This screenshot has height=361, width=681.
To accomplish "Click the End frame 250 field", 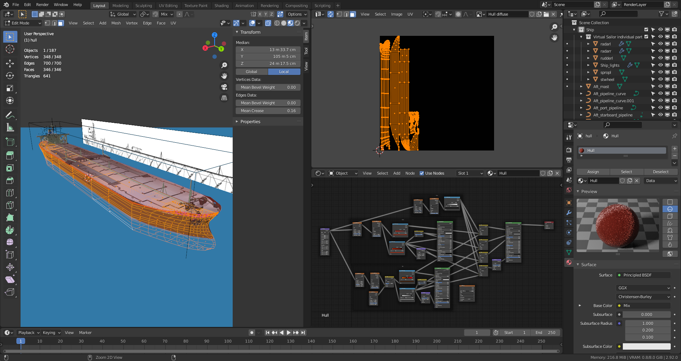I will (x=546, y=333).
